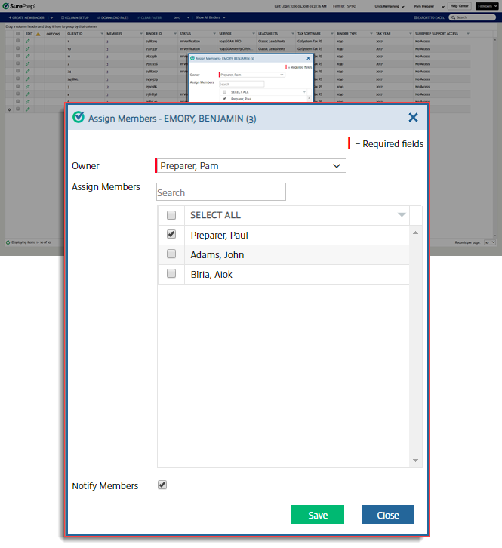Check the SELECT ALL checkbox
The image size is (502, 548).
(x=171, y=216)
